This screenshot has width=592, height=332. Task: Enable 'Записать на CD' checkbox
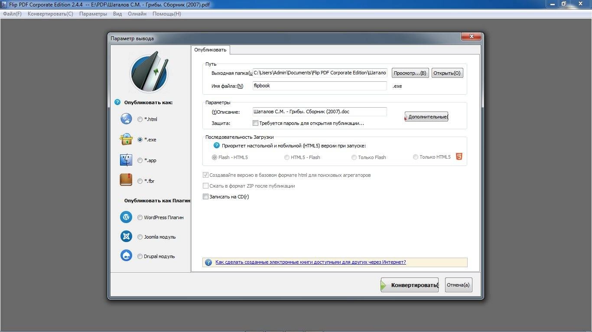pyautogui.click(x=205, y=197)
